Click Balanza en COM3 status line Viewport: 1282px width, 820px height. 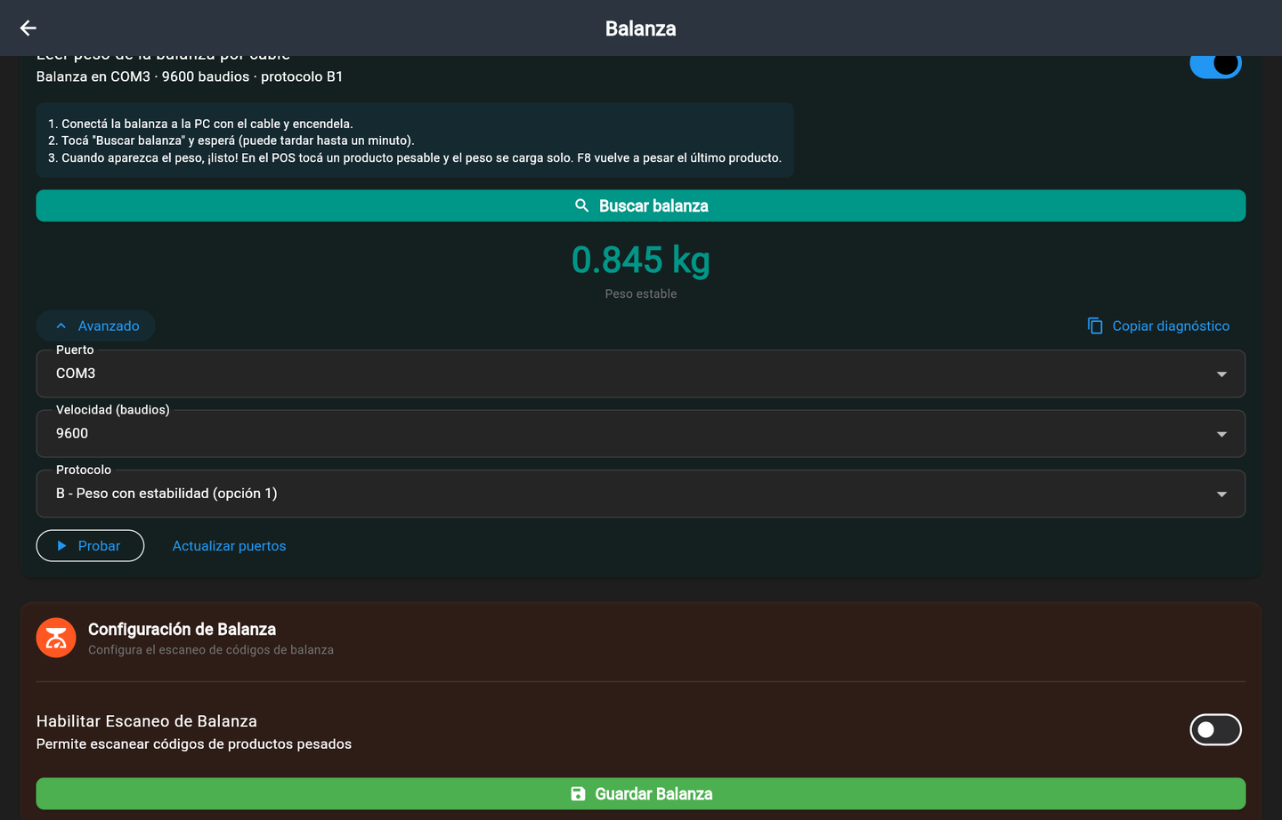[190, 76]
